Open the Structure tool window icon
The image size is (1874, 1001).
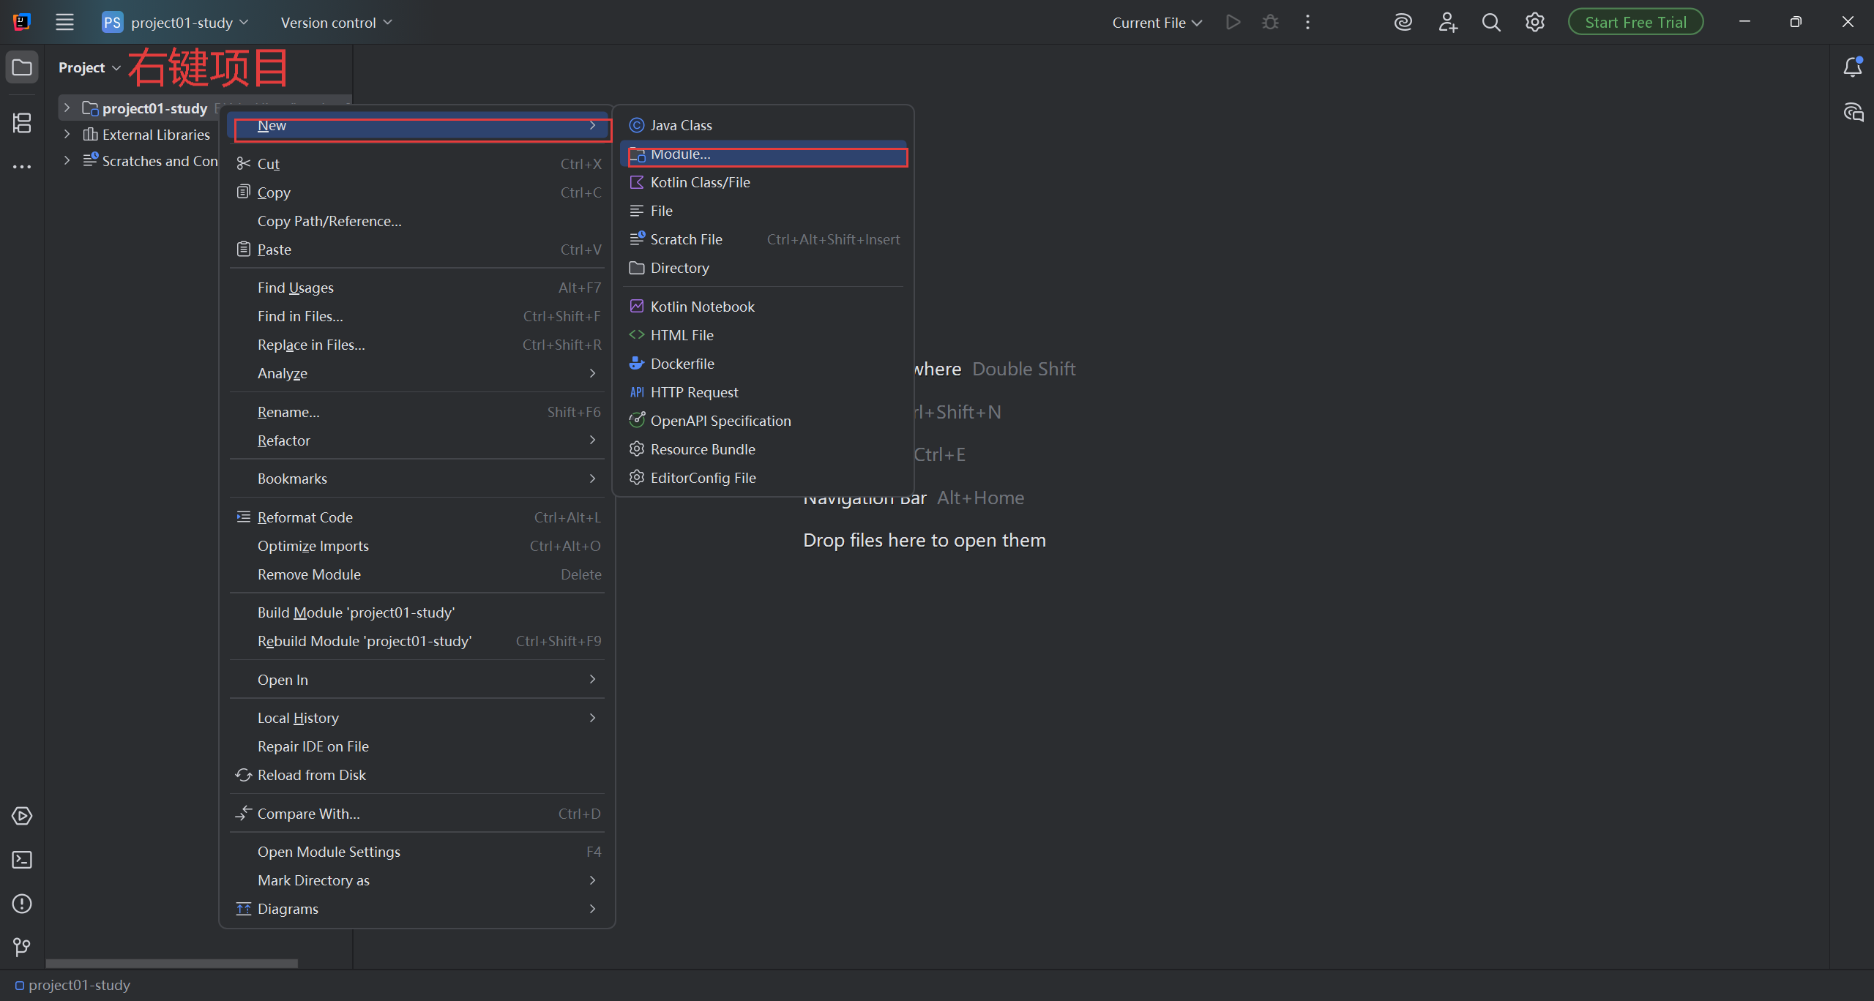[x=22, y=123]
